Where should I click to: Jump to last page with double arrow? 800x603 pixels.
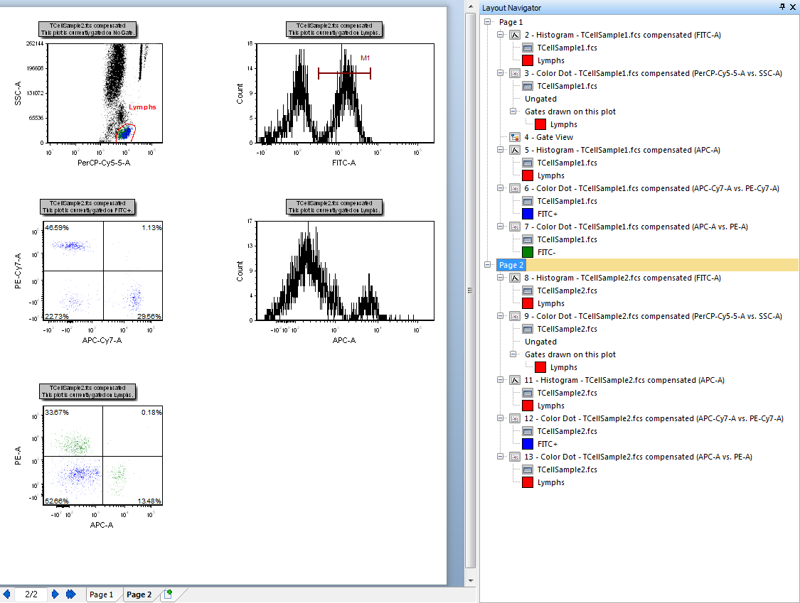point(71,594)
